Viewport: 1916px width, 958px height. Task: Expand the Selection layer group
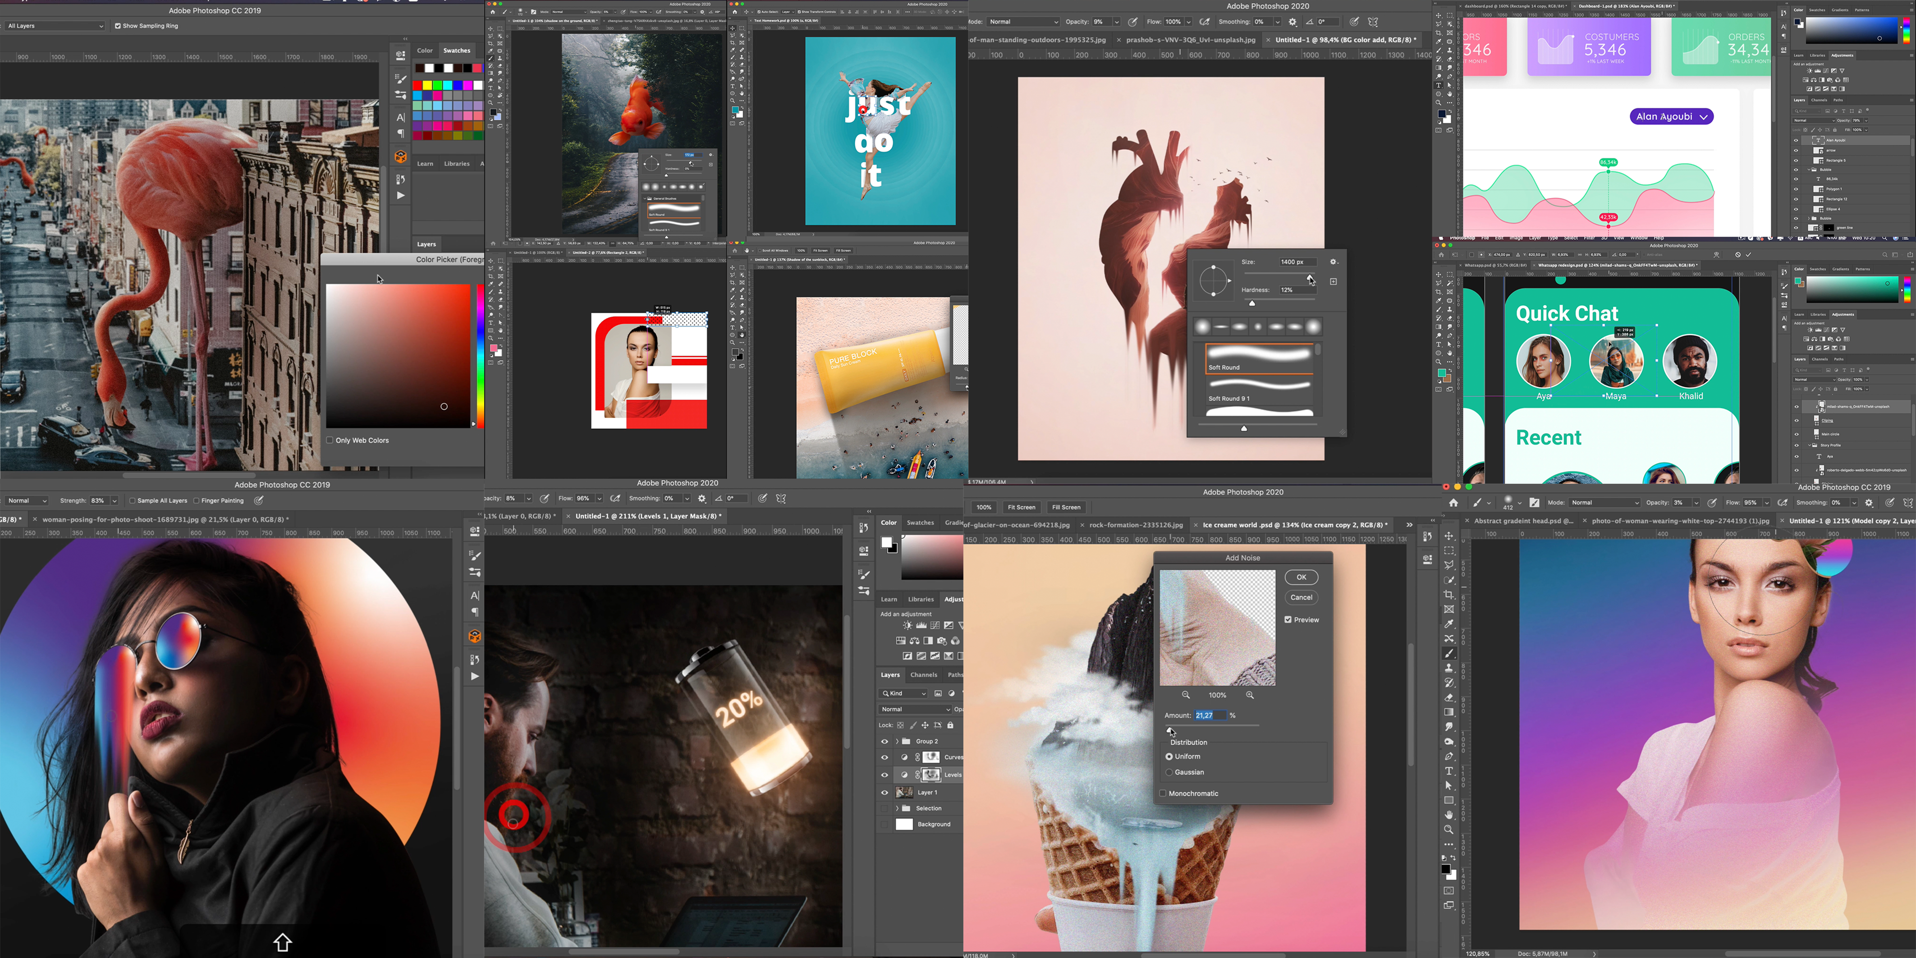[897, 808]
